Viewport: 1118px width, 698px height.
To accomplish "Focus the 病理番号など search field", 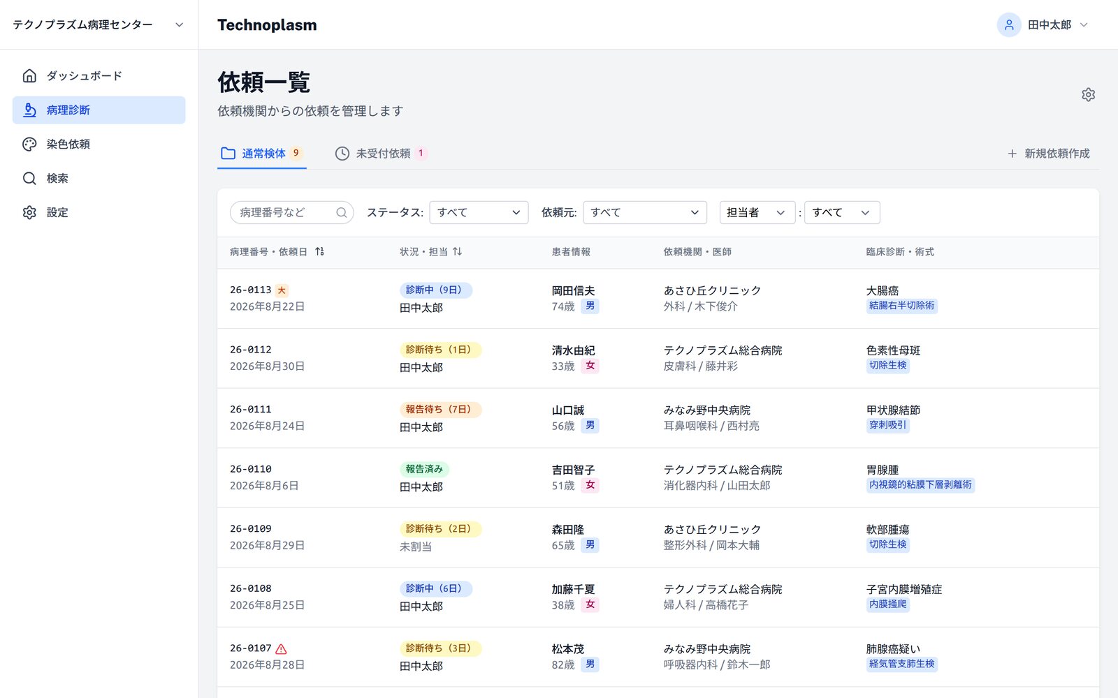I will [291, 212].
